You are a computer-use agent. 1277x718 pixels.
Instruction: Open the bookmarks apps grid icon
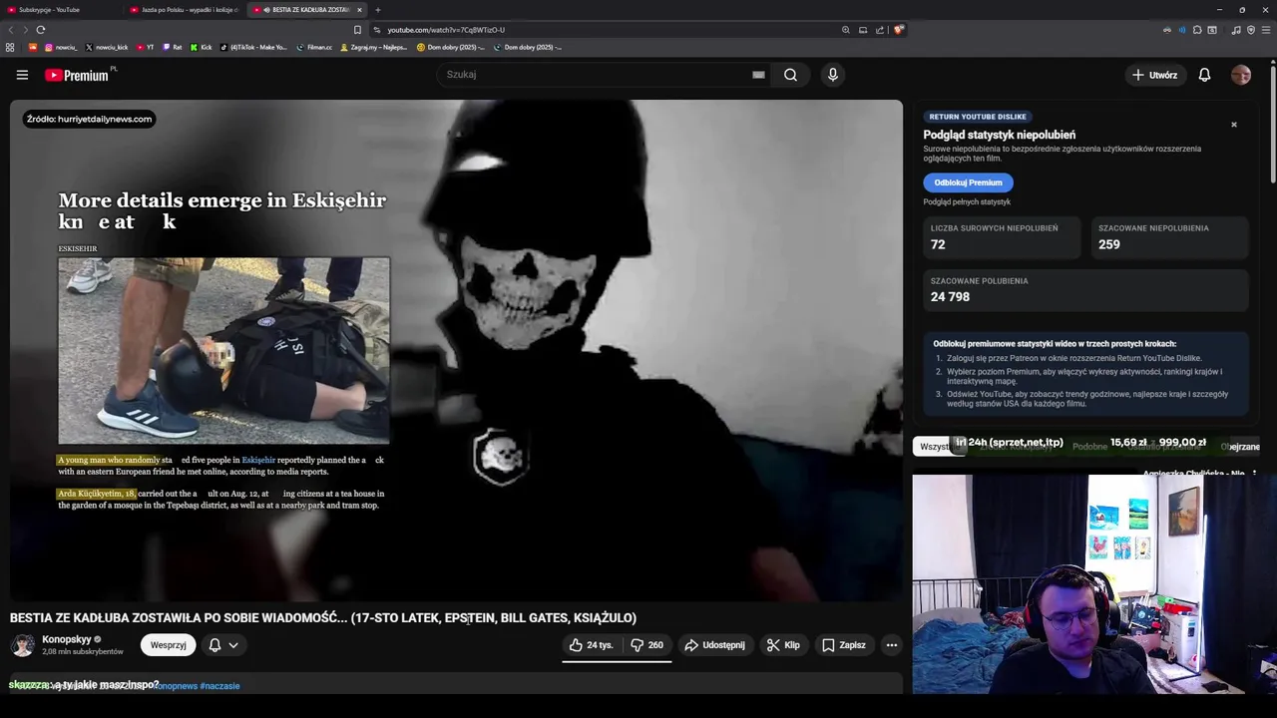tap(10, 47)
